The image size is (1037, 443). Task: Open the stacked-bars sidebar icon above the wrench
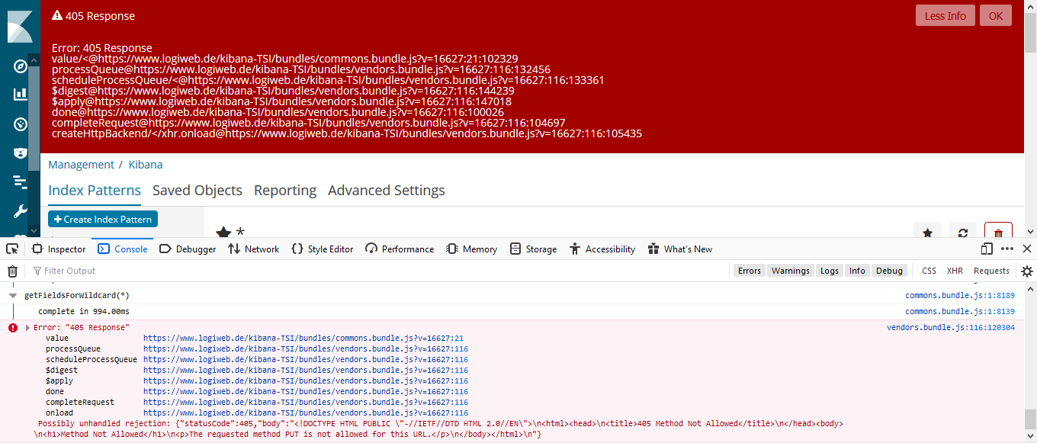pyautogui.click(x=21, y=182)
